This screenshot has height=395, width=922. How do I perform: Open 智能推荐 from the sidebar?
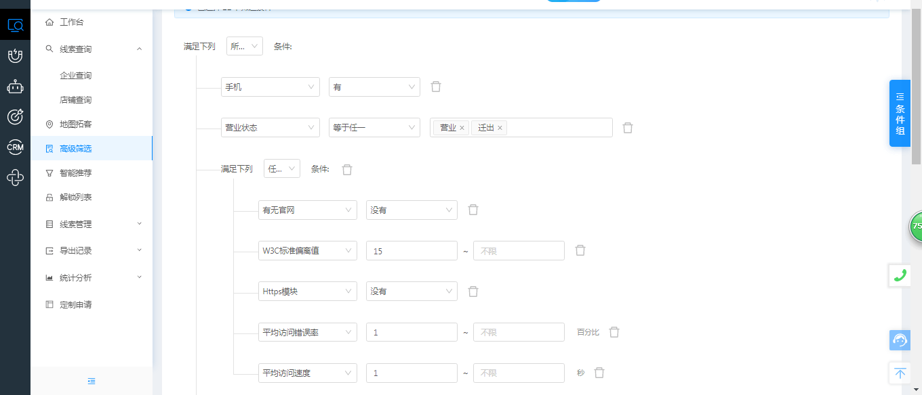tap(75, 173)
